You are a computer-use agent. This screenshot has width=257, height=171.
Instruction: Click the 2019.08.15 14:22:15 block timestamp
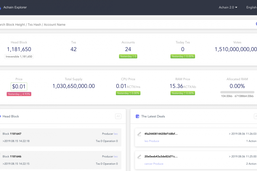[16, 164]
